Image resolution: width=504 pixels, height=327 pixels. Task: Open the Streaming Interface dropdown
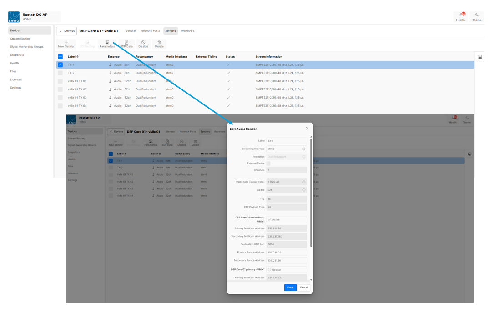coord(286,149)
